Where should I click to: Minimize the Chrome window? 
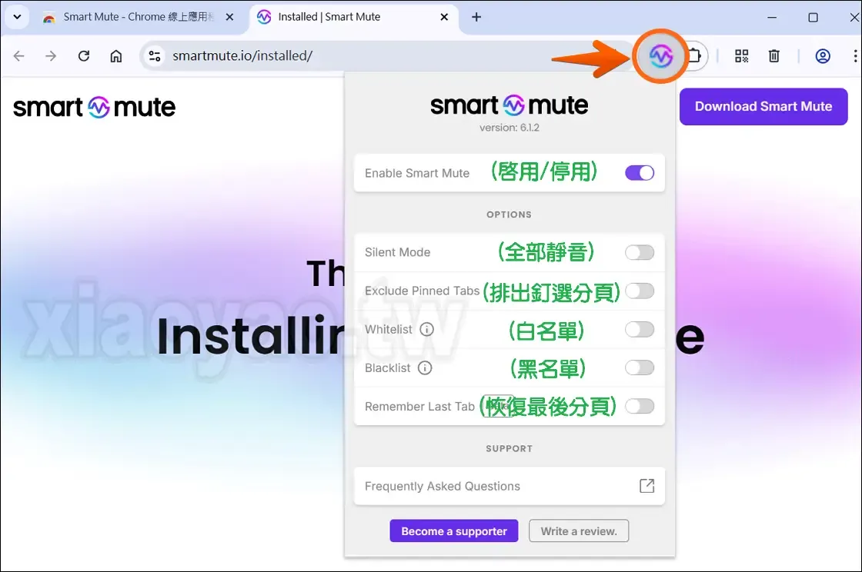[772, 17]
